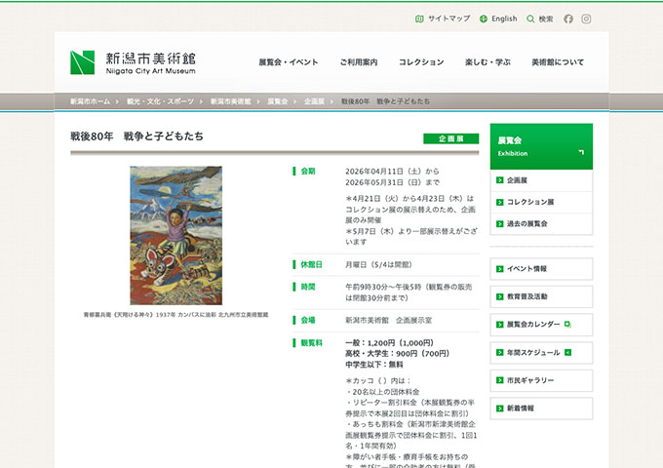Click the search magnifier icon
663x468 pixels.
pyautogui.click(x=530, y=19)
